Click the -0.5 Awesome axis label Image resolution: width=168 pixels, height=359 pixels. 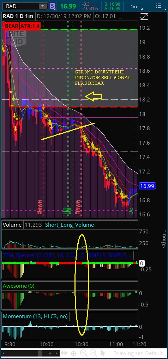tap(144, 304)
